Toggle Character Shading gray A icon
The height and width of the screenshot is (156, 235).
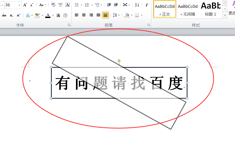pyautogui.click(x=58, y=15)
